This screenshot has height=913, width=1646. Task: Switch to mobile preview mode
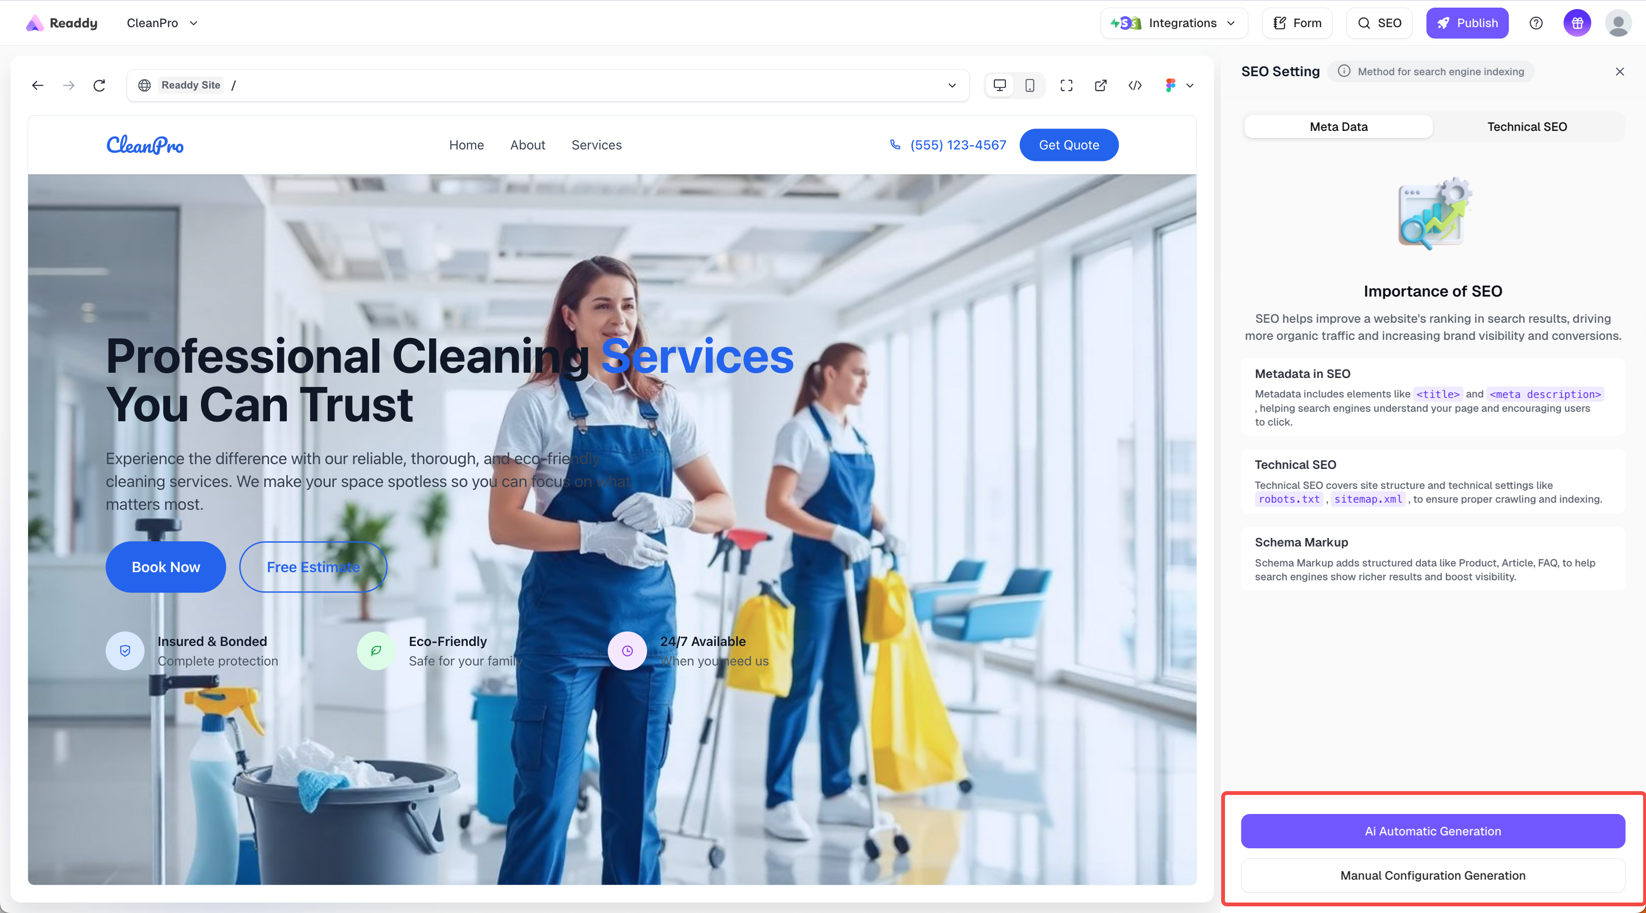point(1029,86)
